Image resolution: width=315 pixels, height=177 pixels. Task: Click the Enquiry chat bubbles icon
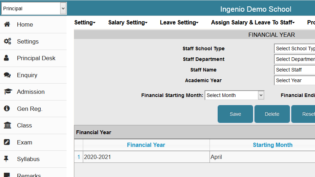pyautogui.click(x=7, y=75)
